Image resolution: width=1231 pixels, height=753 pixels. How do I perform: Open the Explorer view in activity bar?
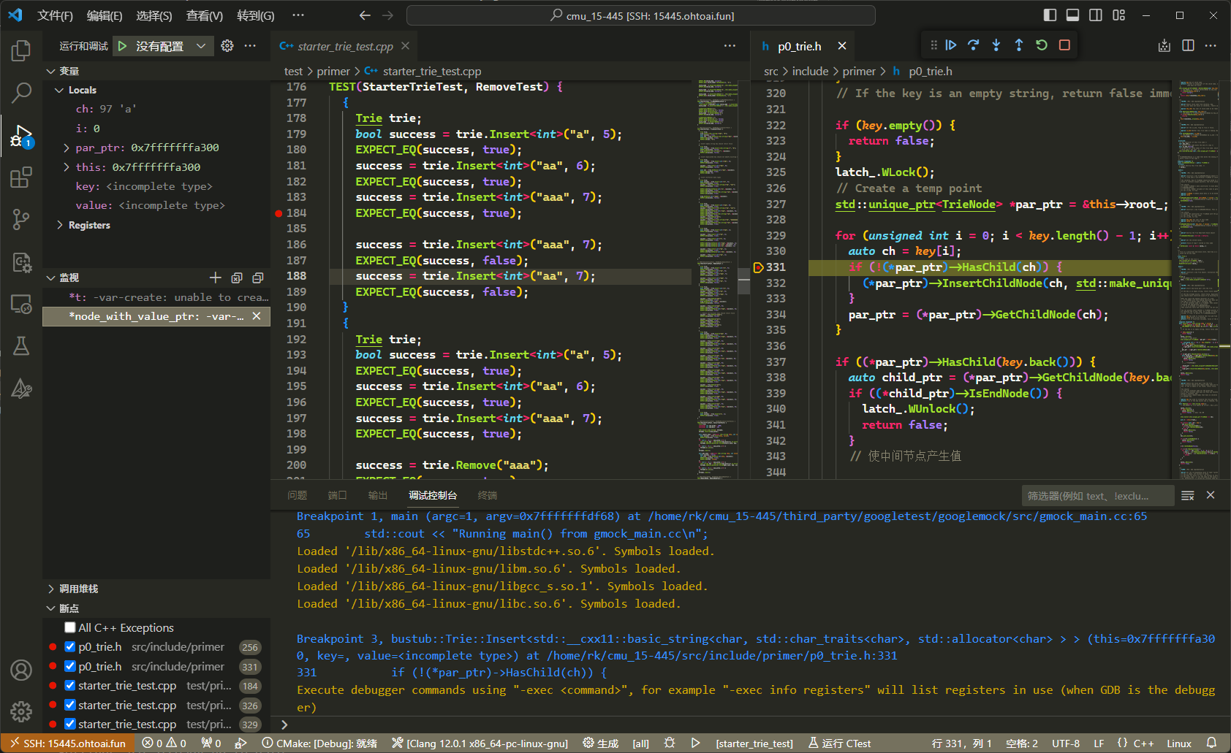tap(21, 51)
